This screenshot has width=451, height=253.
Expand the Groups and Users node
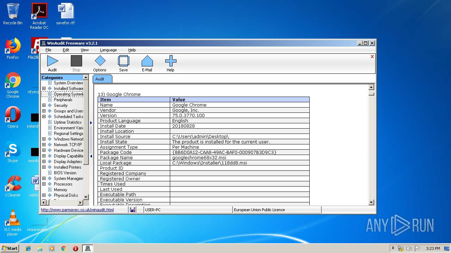coord(44,111)
